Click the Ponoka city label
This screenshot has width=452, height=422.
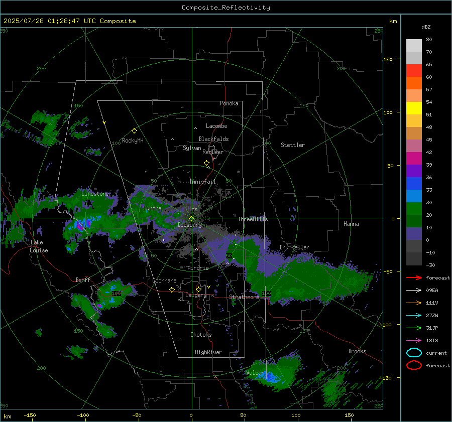pos(229,103)
